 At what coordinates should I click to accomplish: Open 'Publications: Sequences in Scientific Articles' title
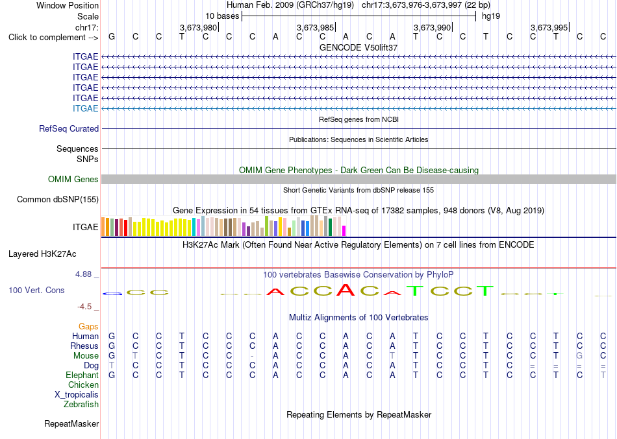(359, 139)
